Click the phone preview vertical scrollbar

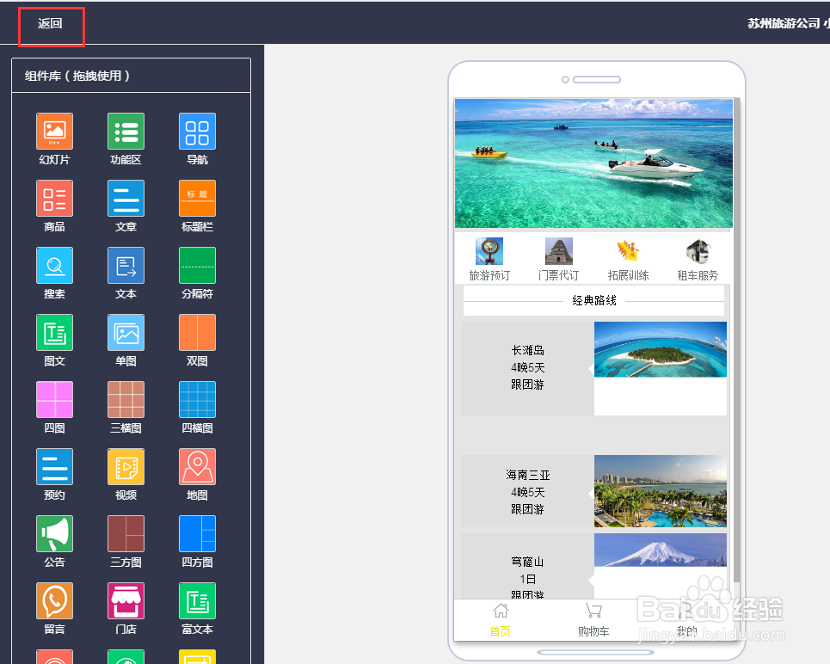click(x=737, y=339)
